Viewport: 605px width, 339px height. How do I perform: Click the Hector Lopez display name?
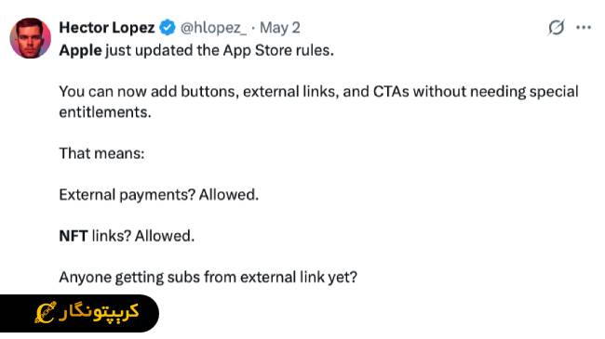tap(107, 28)
